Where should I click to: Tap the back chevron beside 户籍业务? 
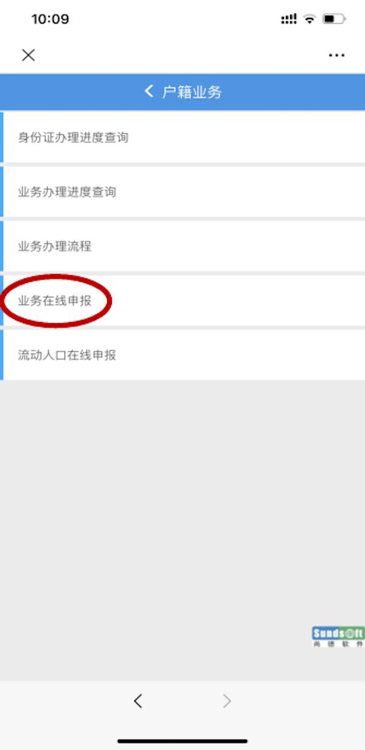(x=149, y=92)
